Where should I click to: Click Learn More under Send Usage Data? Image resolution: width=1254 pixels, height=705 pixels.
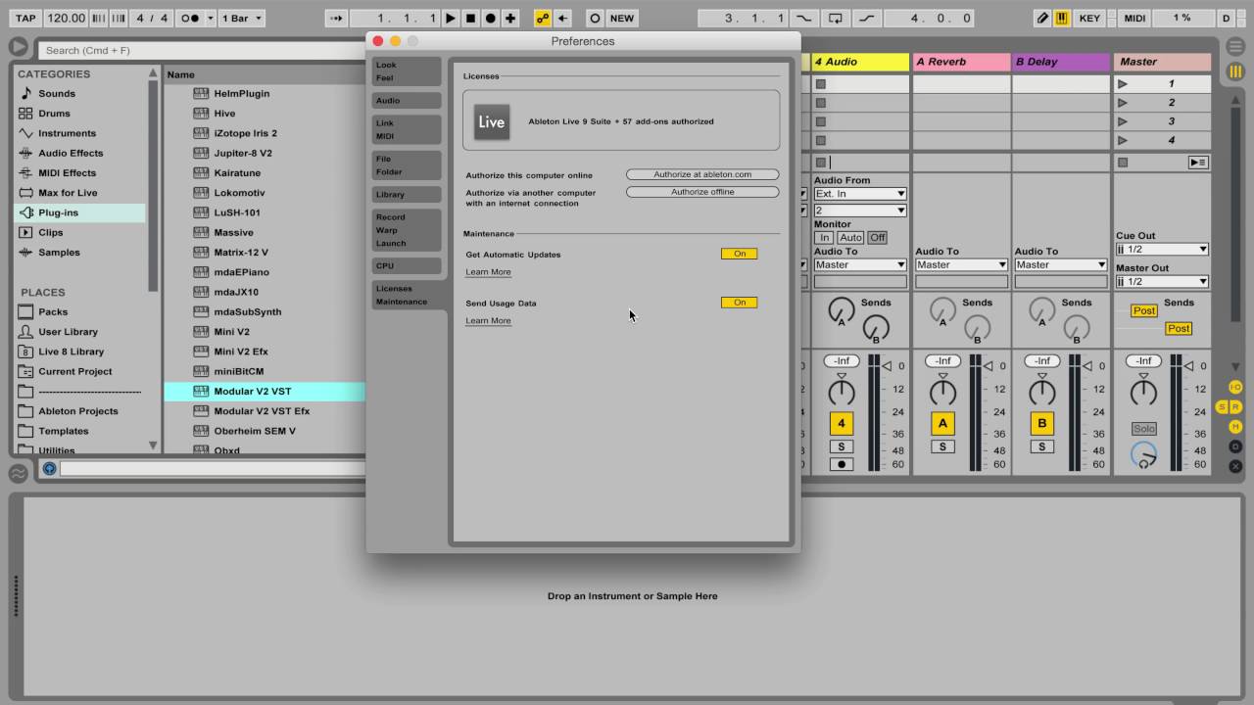point(488,320)
